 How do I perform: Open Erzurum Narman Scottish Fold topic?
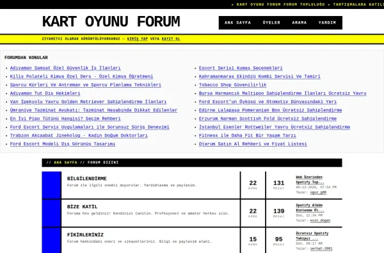click(268, 118)
